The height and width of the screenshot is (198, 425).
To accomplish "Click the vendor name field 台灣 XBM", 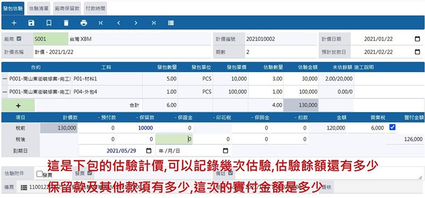I will click(139, 39).
